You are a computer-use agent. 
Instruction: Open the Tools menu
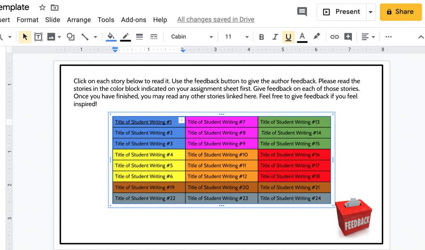[x=106, y=20]
